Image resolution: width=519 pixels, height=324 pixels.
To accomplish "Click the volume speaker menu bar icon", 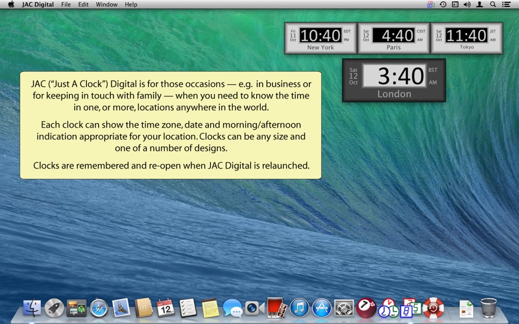I will coord(467,5).
